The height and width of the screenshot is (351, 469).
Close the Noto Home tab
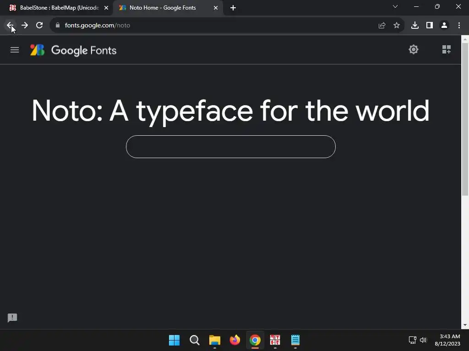tap(216, 8)
